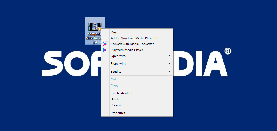Viewport: 277px width, 131px height.
Task: Choose Create shortcut
Action: coord(137,93)
